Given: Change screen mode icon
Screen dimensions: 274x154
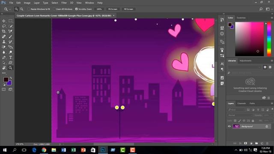Looking at the screenshot, I should coord(10,89).
